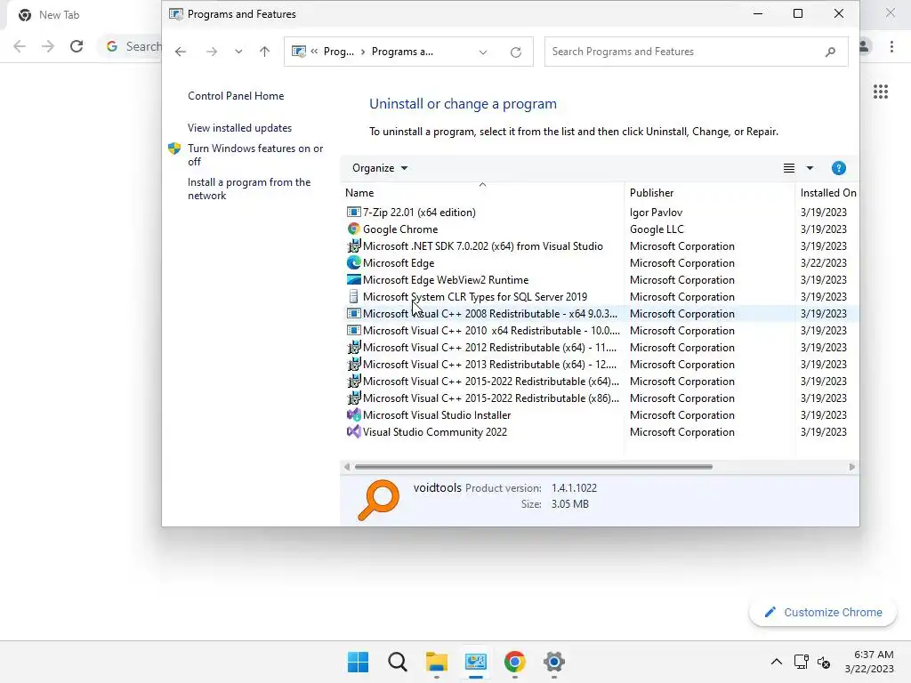Click the Microsoft .NET SDK installer icon
This screenshot has height=683, width=911.
(353, 245)
